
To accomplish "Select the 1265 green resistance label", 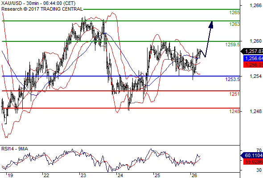I will coord(234,12).
